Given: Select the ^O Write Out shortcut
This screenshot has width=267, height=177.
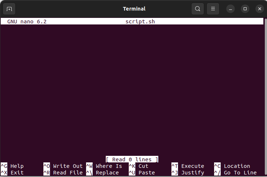Looking at the screenshot, I should (x=63, y=166).
